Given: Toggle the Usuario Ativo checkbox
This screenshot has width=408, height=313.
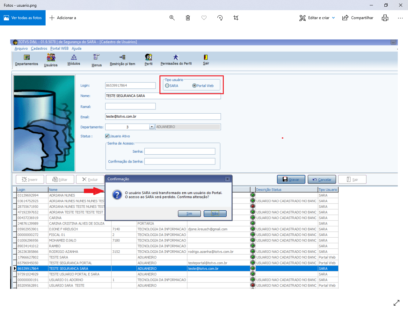Looking at the screenshot, I should click(107, 136).
